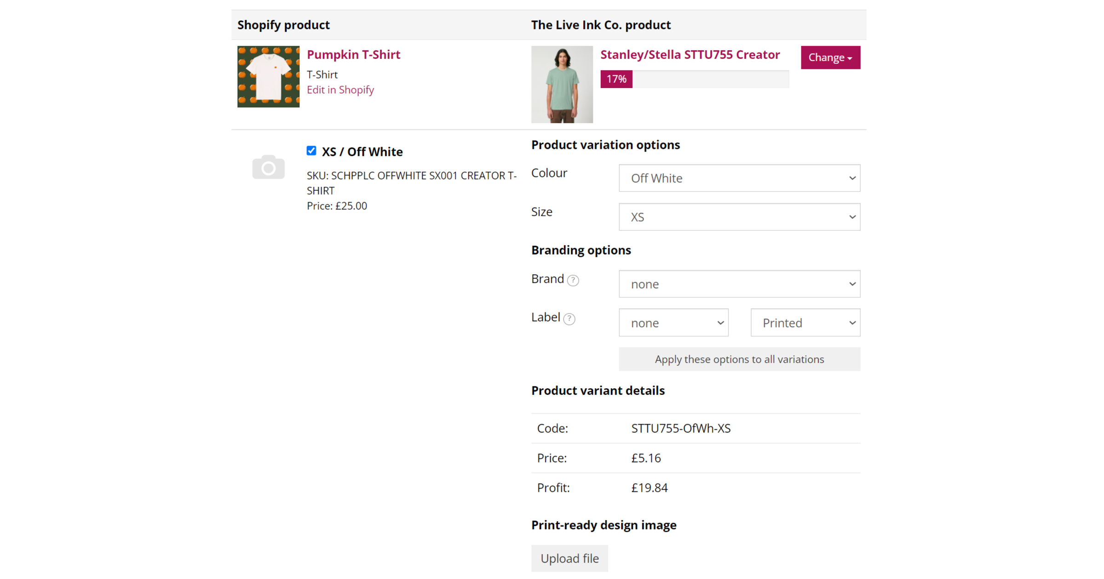Click the Shopify product column header
1104x579 pixels.
(283, 25)
